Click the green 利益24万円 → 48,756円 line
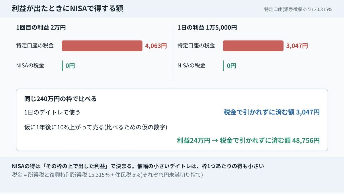344x194 pixels. 248,141
